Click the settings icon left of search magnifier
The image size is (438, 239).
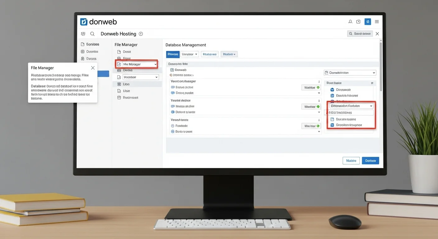point(83,34)
